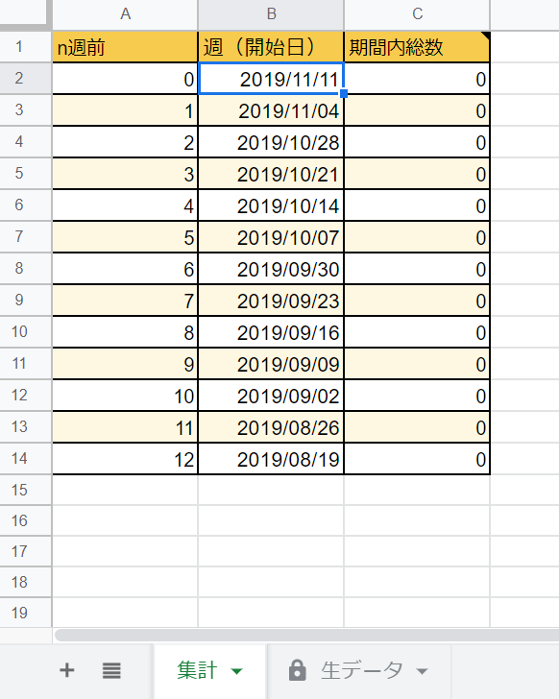Image resolution: width=559 pixels, height=699 pixels.
Task: Select the n週前 header cell
Action: (125, 47)
